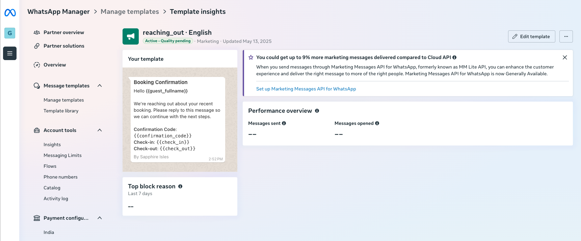
Task: Click the green megaphone template icon
Action: [131, 36]
